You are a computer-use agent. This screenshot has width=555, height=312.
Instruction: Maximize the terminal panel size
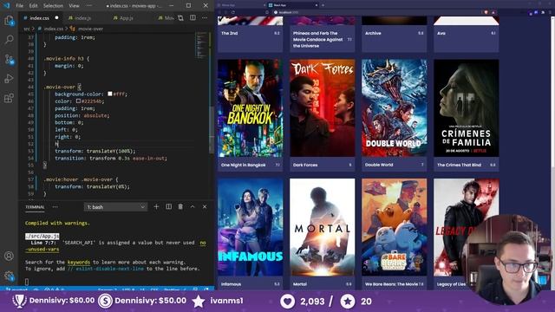coord(193,206)
